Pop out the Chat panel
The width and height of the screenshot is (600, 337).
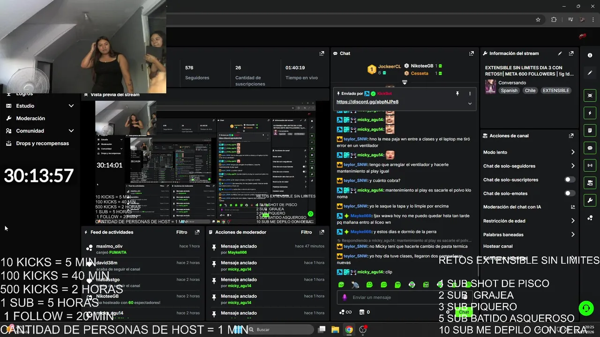471,53
